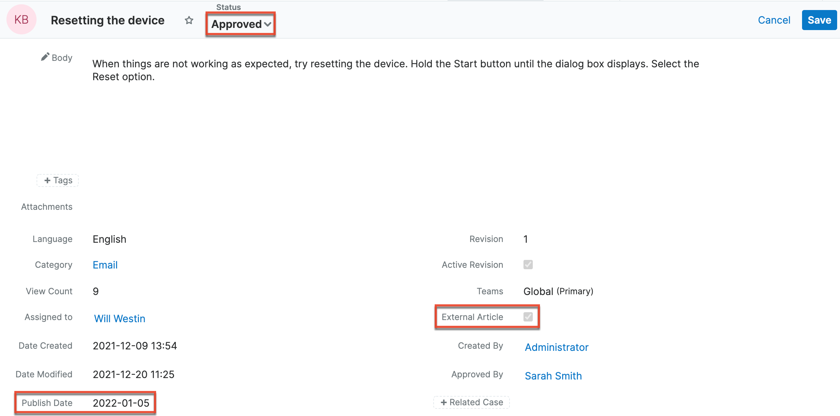
Task: Click the chevron next to Approved
Action: 267,24
